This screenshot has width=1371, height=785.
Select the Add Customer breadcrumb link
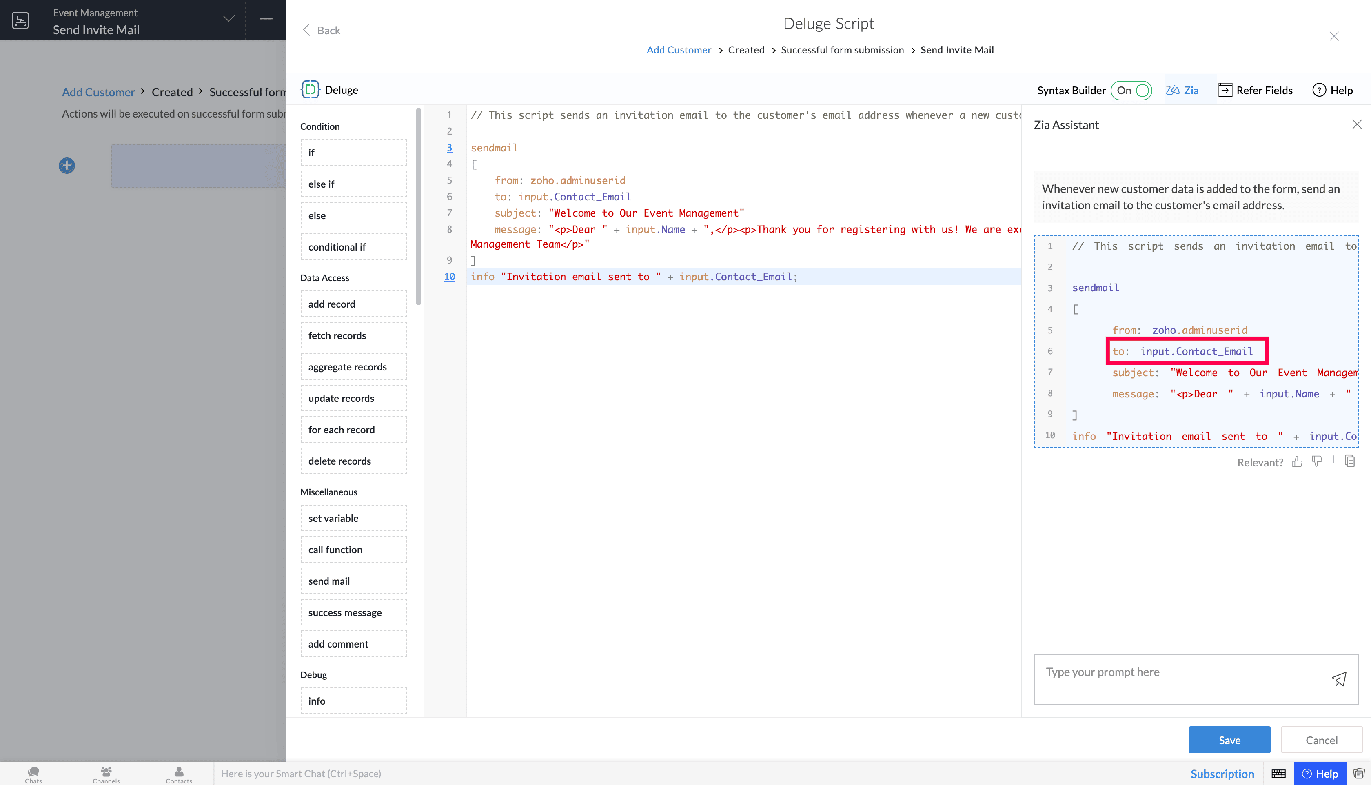[x=678, y=50]
